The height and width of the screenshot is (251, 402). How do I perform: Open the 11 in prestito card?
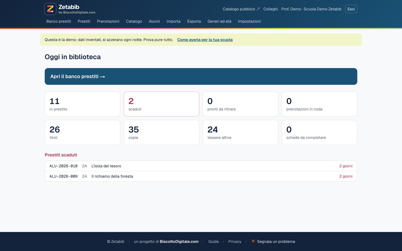[x=82, y=104]
